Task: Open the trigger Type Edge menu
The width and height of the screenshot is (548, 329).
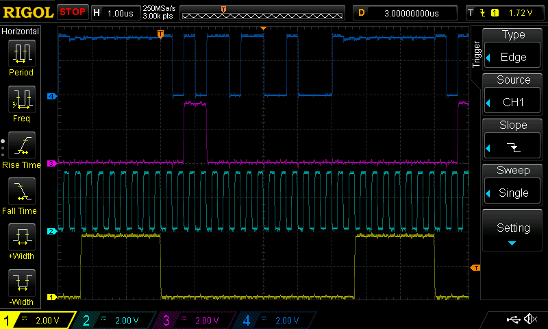Action: point(512,48)
